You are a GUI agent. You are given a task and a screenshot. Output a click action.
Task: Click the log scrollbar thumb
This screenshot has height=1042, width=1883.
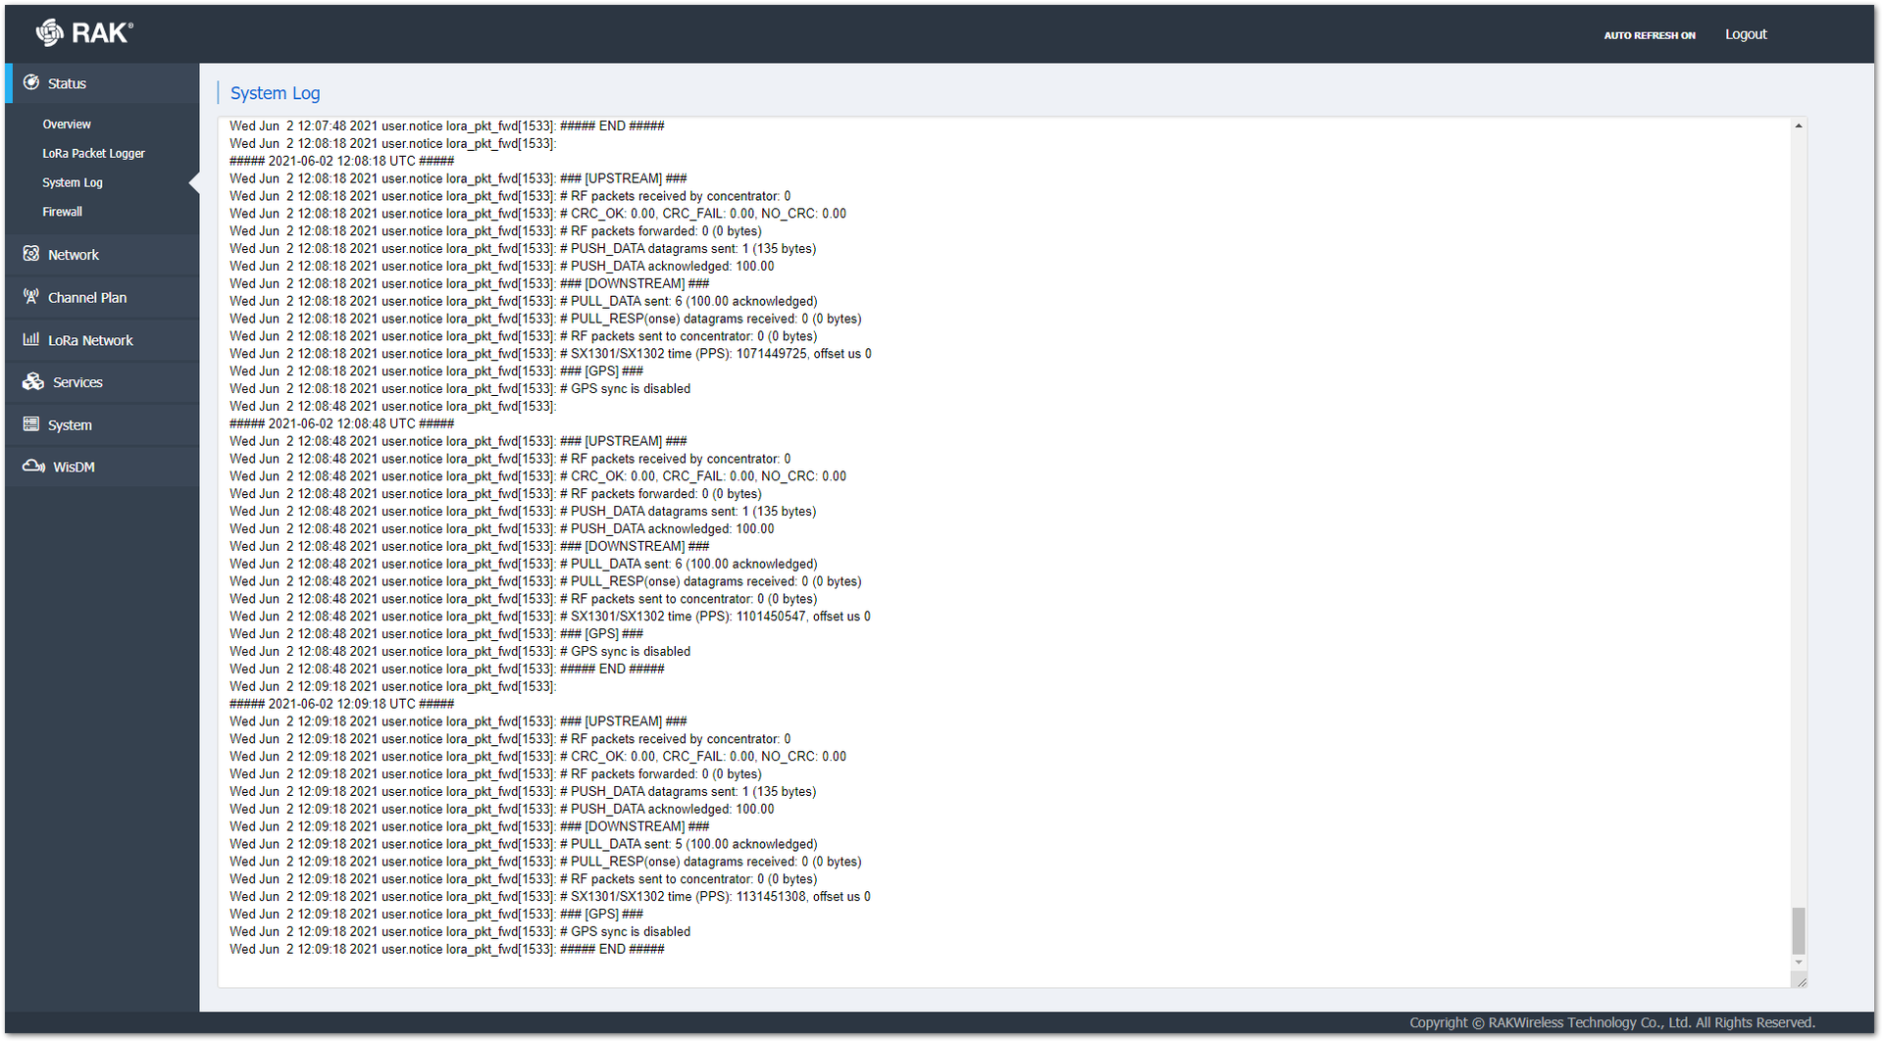point(1799,930)
